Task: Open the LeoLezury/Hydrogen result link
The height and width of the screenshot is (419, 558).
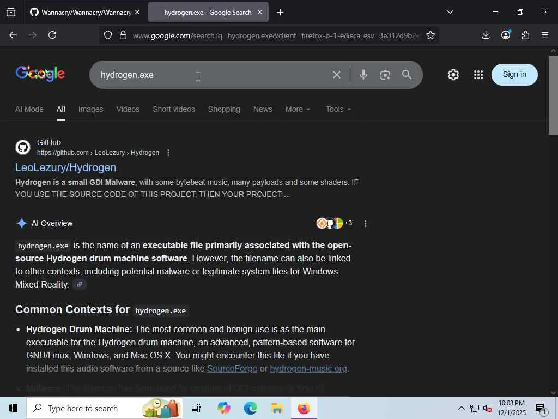Action: 66,167
